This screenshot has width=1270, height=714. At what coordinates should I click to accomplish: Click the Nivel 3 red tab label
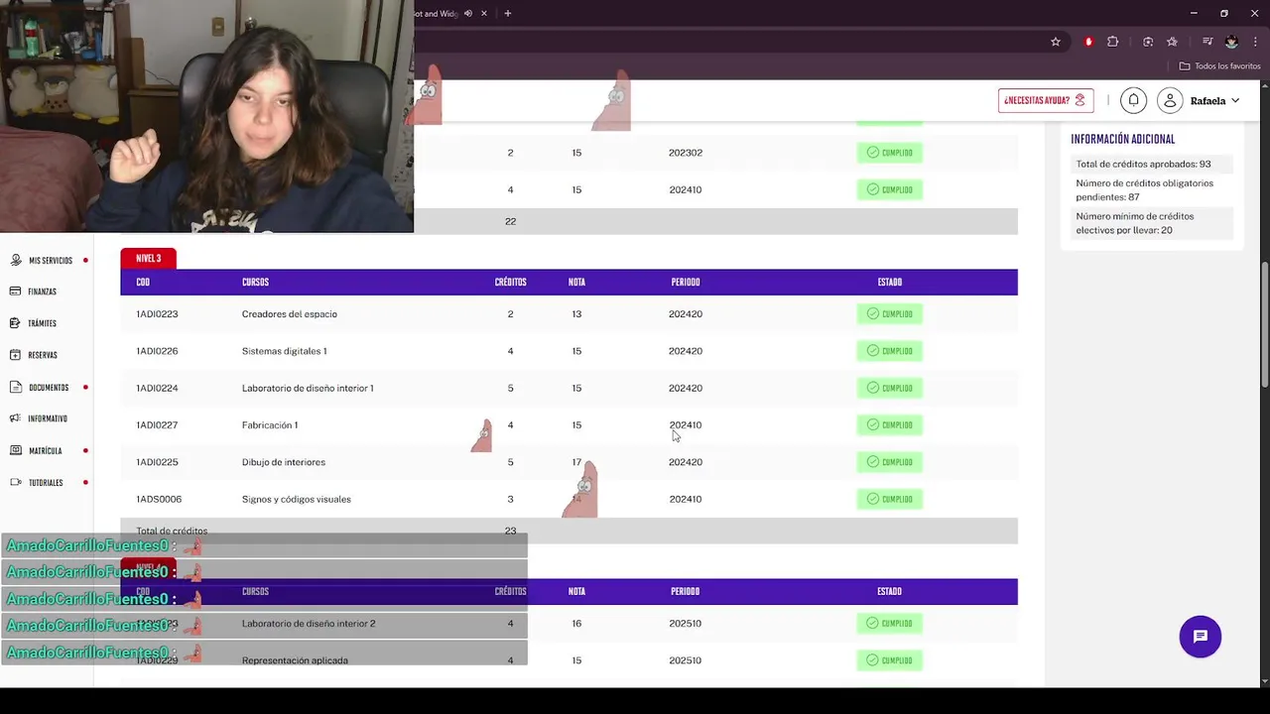pyautogui.click(x=148, y=259)
